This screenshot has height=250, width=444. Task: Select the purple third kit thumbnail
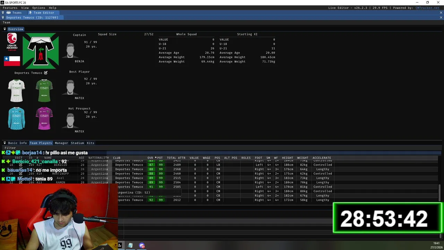pyautogui.click(x=44, y=118)
